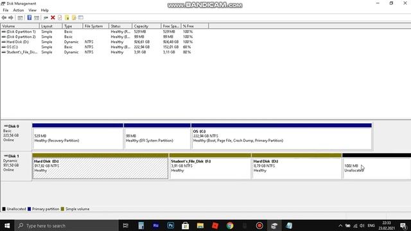411x231 pixels.
Task: Click the Properties checkmark-sheet toolbar icon
Action: [x=60, y=17]
